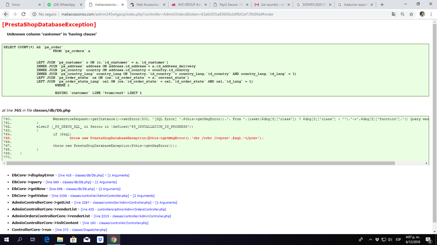
Task: Open line 180 Controller.php link
Action: 115,223
